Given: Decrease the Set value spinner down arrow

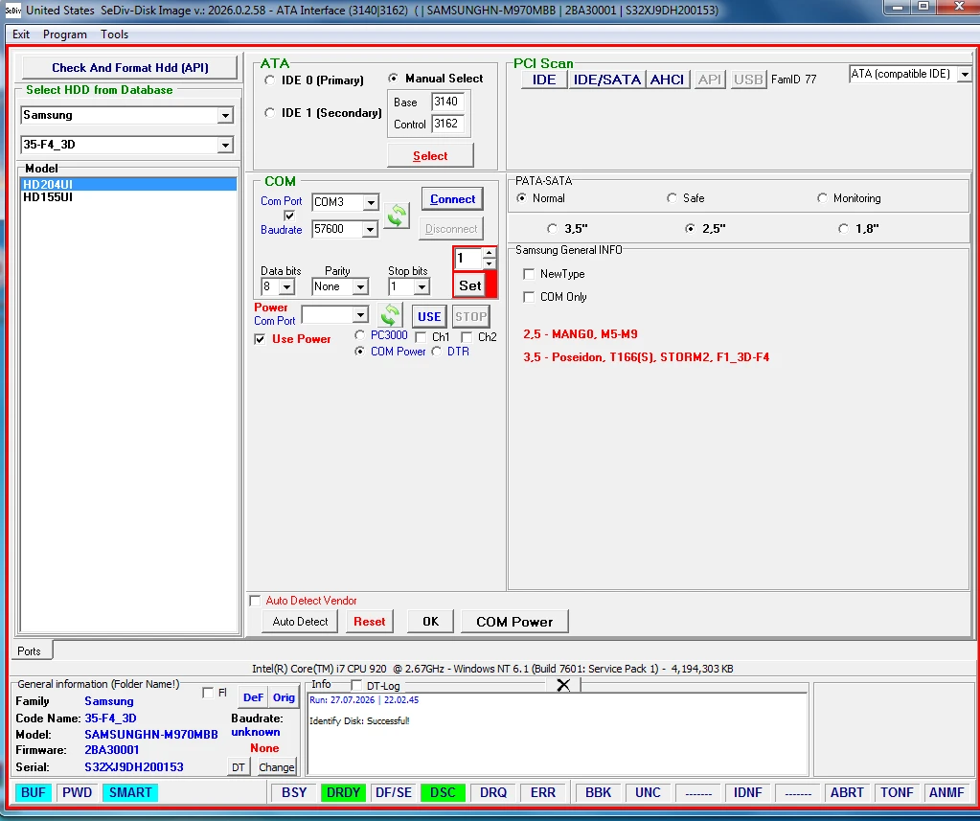Looking at the screenshot, I should coord(489,263).
